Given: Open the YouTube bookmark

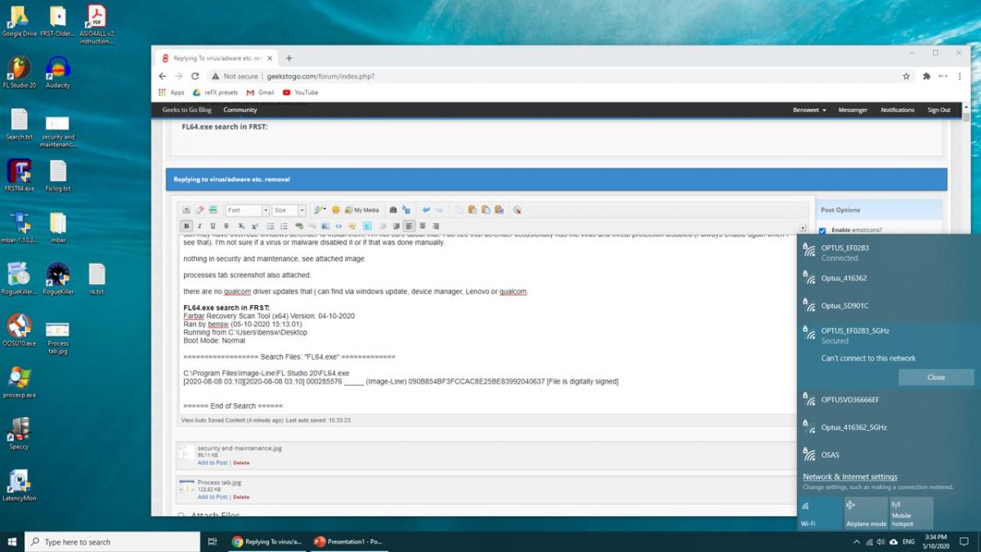Looking at the screenshot, I should [300, 92].
